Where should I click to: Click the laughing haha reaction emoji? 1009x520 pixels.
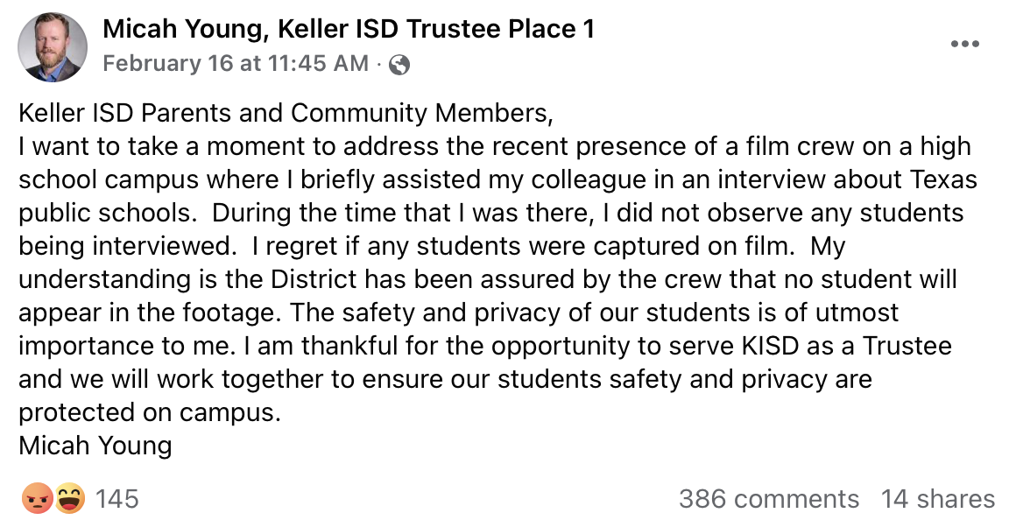[68, 499]
